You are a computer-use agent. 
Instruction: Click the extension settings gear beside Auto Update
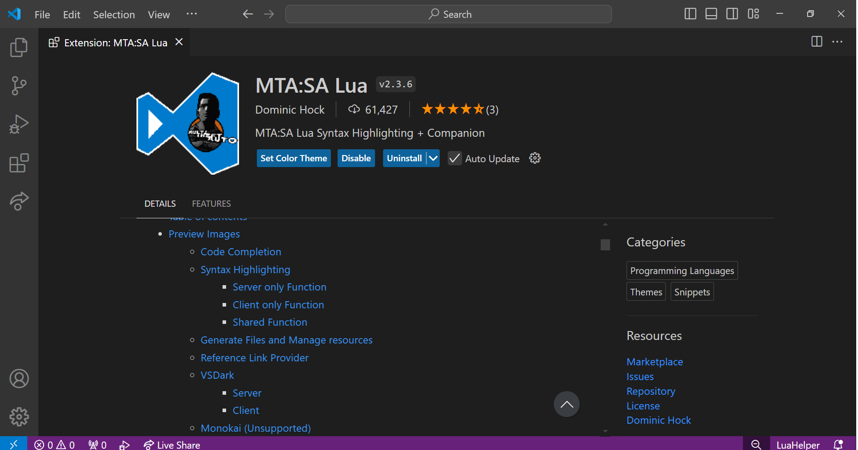coord(535,158)
